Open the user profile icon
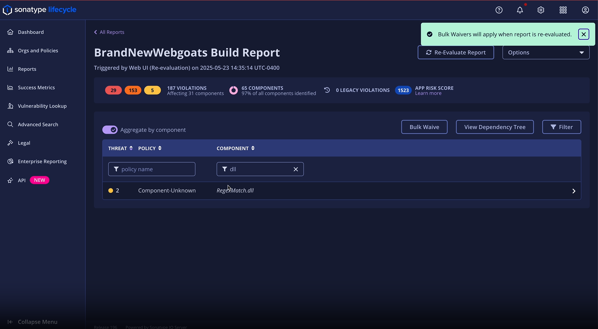The width and height of the screenshot is (598, 329). (x=585, y=10)
